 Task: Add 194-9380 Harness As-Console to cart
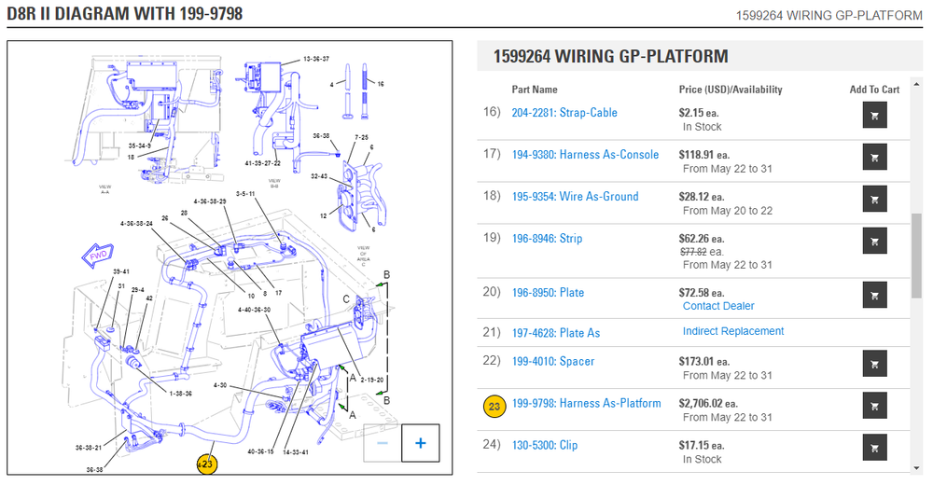tap(875, 157)
